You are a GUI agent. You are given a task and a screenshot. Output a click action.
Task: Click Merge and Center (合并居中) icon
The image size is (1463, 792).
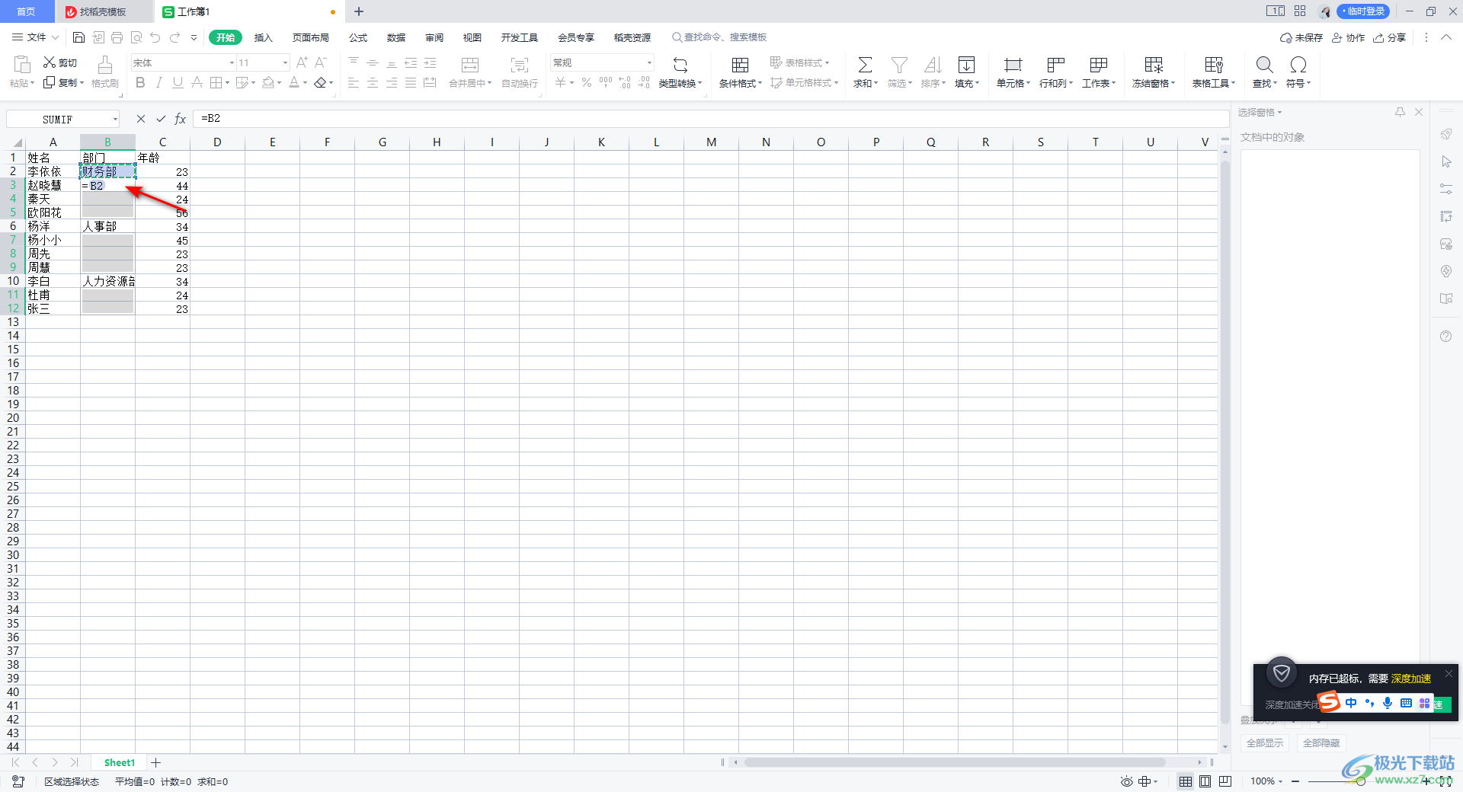pyautogui.click(x=470, y=65)
